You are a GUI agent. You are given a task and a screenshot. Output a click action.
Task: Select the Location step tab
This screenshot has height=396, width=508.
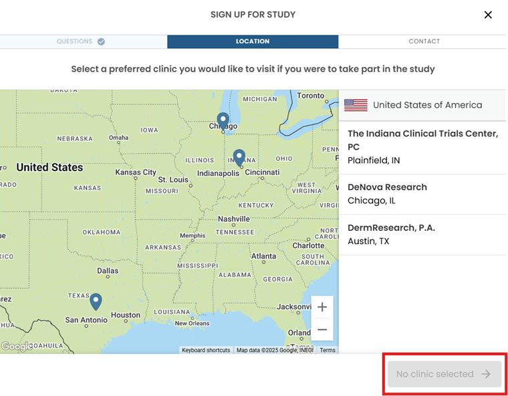click(253, 41)
